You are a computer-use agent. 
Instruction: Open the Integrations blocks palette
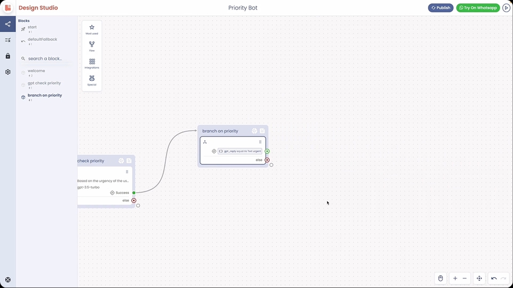click(92, 63)
